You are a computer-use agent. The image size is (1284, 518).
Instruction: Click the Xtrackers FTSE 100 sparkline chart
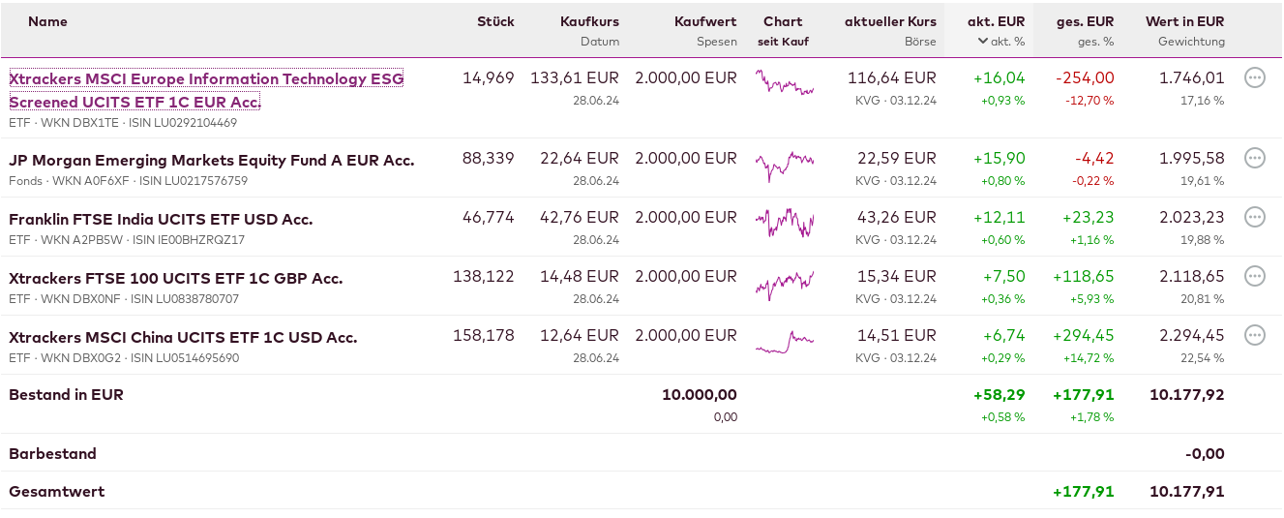click(784, 282)
